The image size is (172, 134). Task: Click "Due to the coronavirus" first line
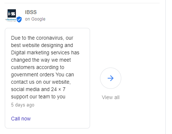point(42,38)
